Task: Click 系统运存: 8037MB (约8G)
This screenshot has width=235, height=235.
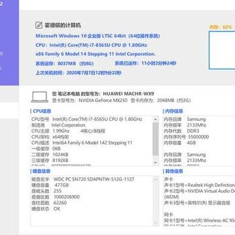Action: 65,63
